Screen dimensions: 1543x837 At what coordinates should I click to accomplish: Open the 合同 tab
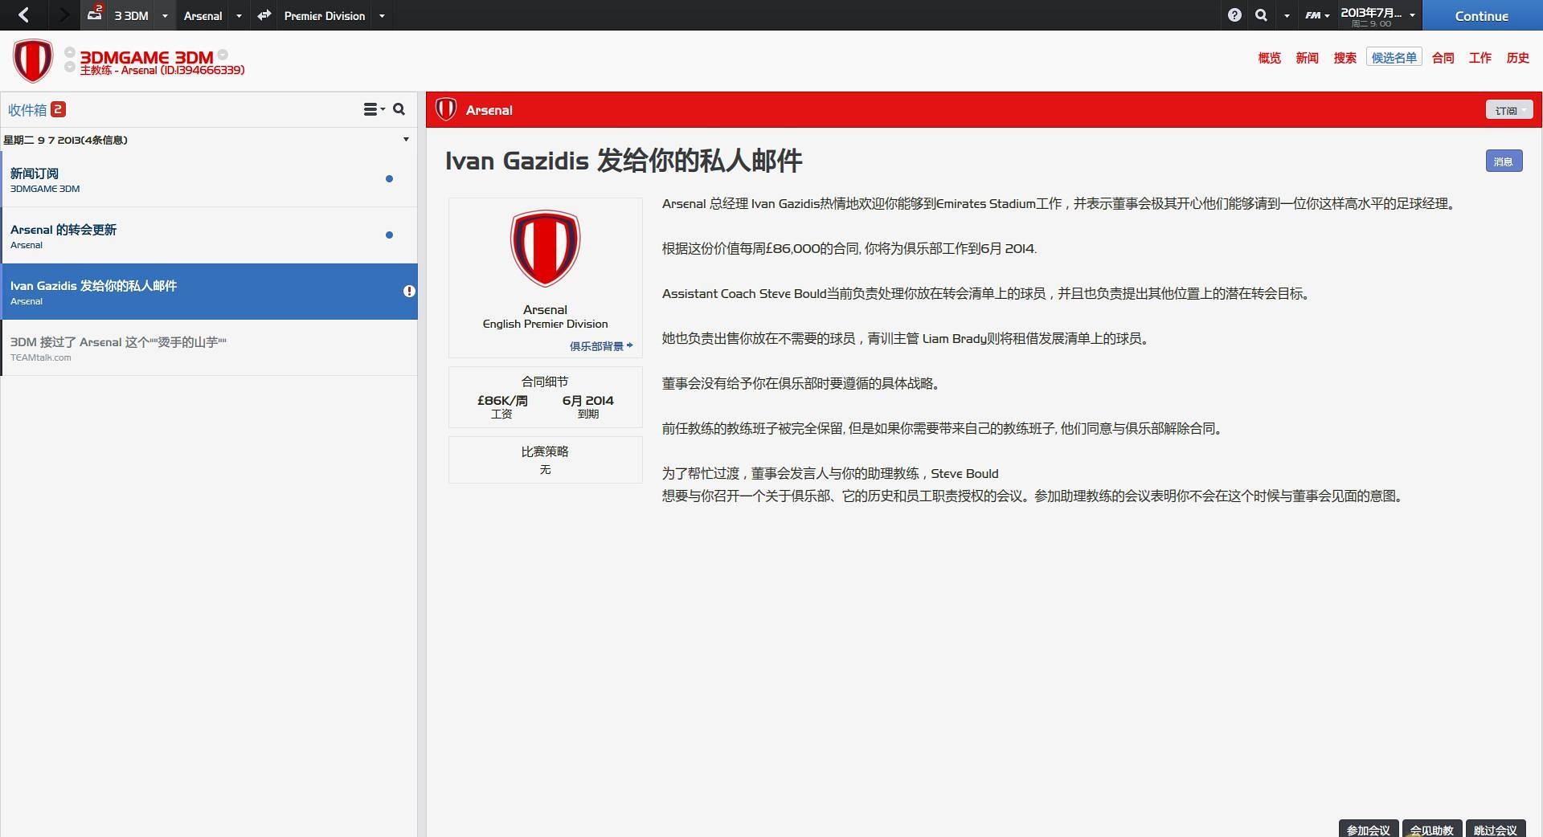[1443, 58]
